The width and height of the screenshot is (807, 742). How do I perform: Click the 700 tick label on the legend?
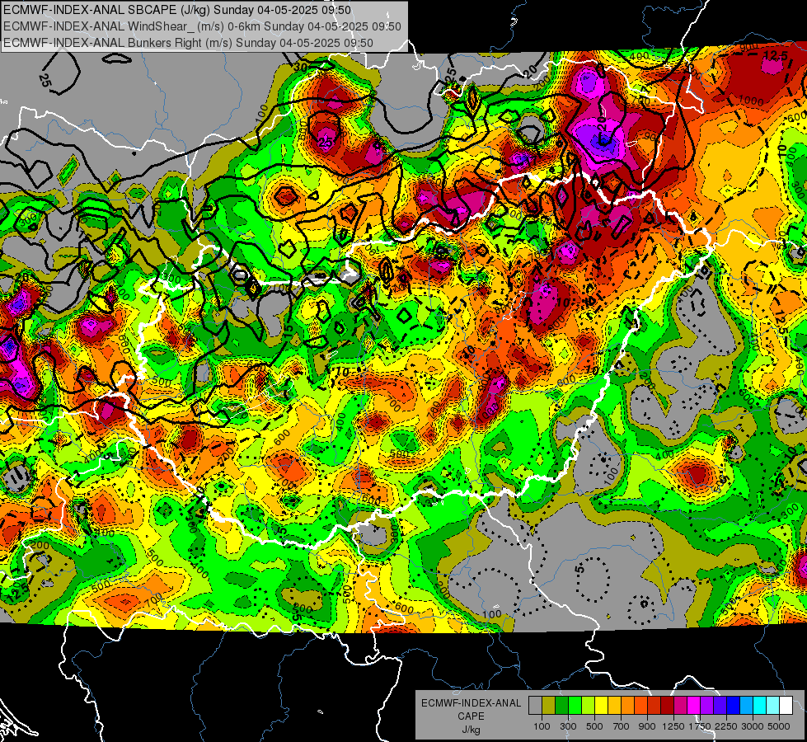click(x=622, y=726)
